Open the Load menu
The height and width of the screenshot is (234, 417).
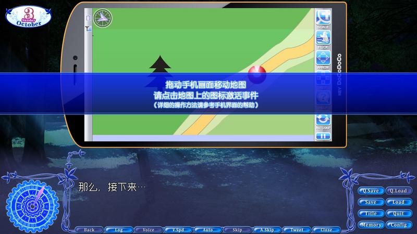click(398, 202)
